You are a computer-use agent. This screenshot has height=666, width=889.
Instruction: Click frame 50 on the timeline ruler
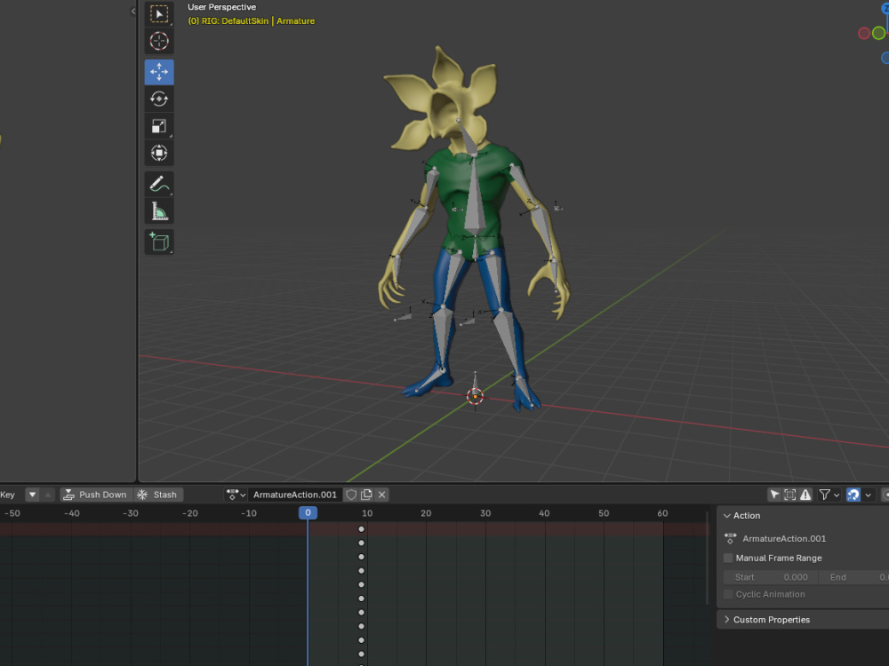point(604,513)
